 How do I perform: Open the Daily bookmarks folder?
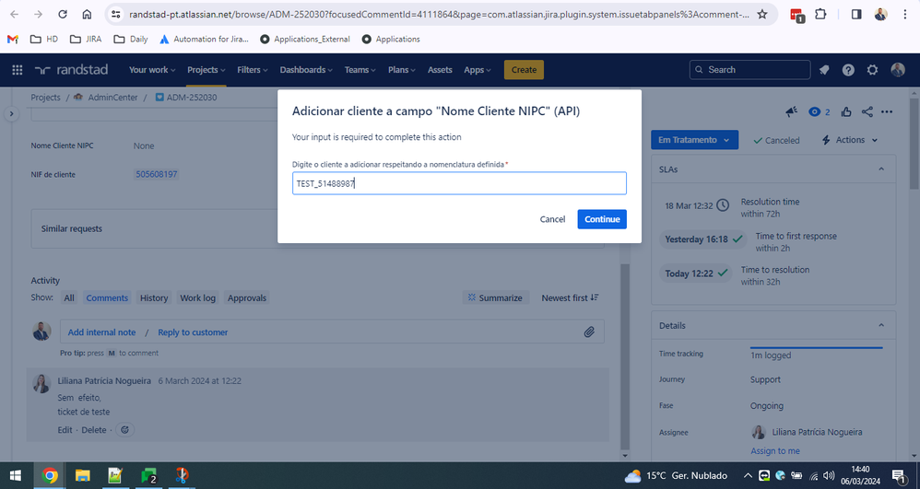tap(130, 40)
